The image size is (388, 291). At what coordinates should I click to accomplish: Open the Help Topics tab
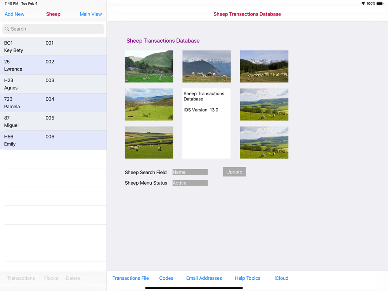248,278
